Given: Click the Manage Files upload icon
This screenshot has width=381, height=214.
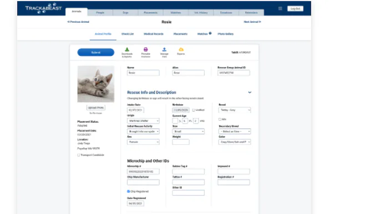Looking at the screenshot, I should (164, 49).
